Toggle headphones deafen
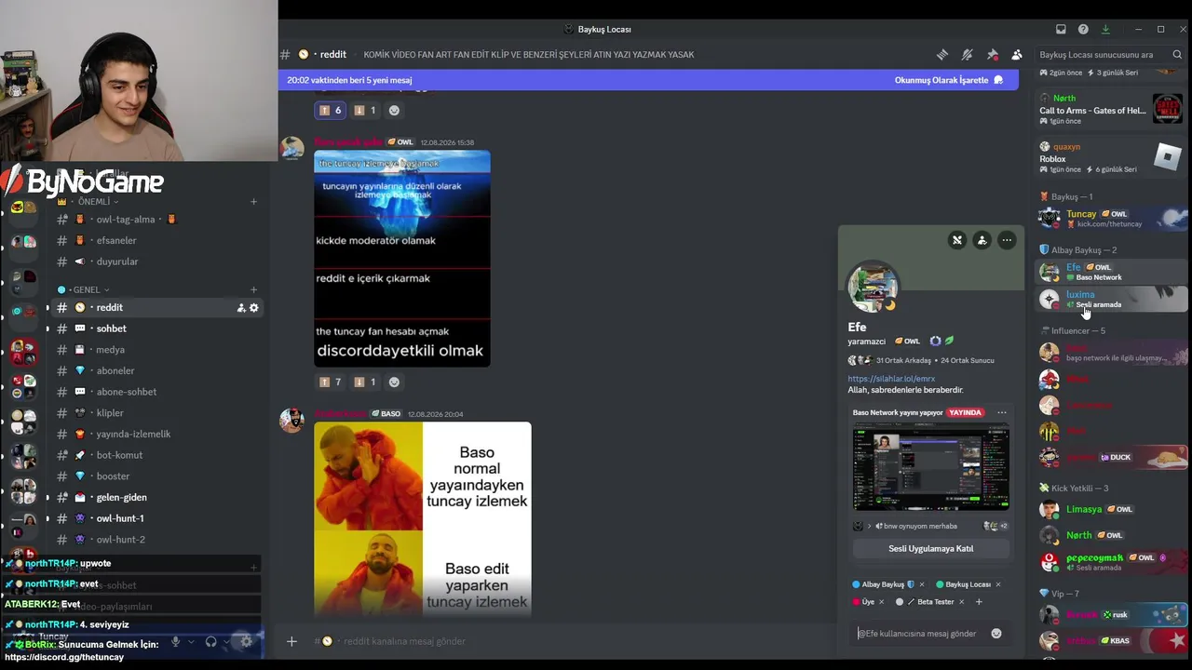This screenshot has height=670, width=1192. (211, 641)
